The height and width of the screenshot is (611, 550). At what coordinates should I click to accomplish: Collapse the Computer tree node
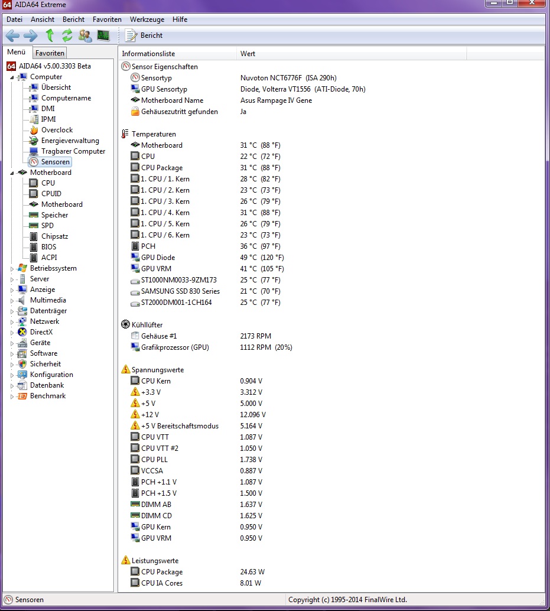coord(12,77)
